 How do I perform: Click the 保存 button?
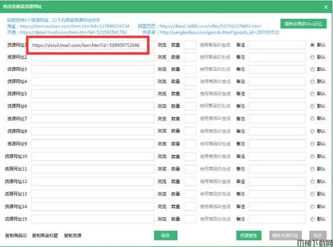(165, 235)
